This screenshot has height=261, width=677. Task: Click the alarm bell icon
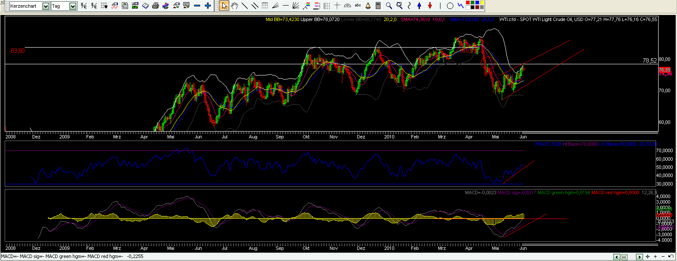(368, 6)
